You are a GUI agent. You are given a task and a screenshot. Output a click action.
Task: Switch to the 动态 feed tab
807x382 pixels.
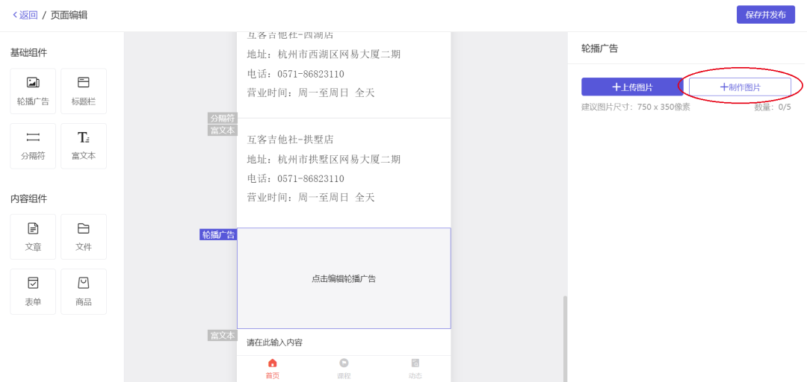coord(415,369)
